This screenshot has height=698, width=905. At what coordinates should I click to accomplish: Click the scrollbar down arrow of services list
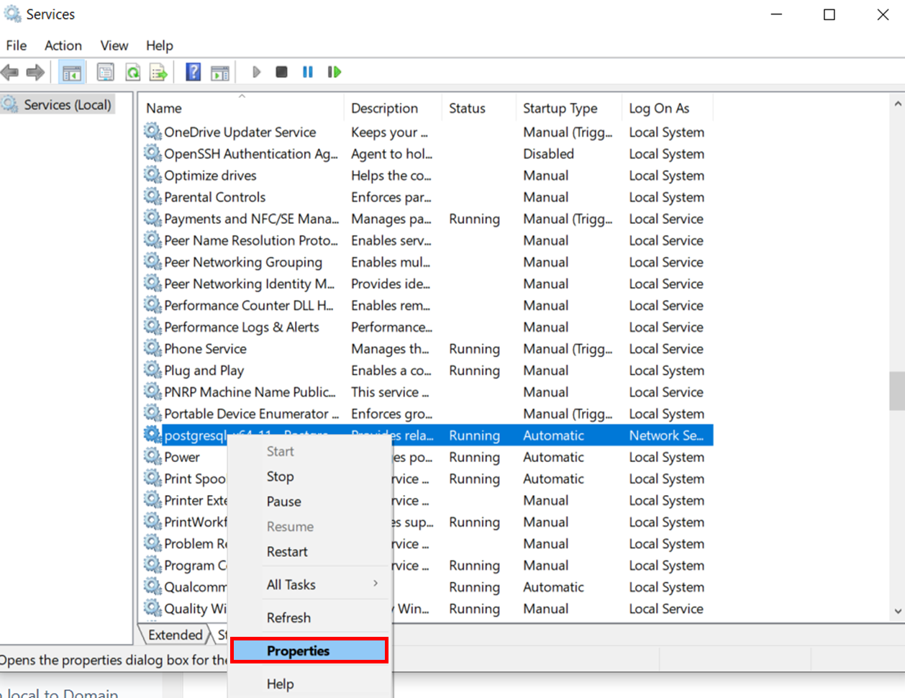click(897, 611)
